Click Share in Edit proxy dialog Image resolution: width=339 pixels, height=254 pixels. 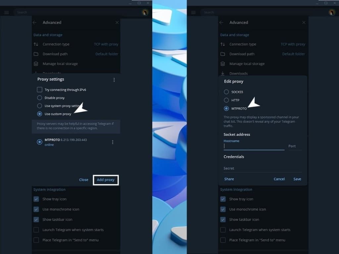click(229, 179)
